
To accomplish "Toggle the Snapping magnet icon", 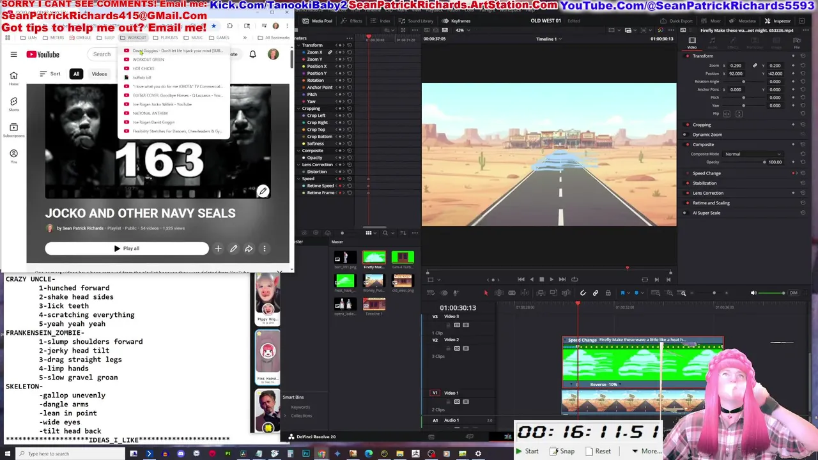I will [x=583, y=293].
